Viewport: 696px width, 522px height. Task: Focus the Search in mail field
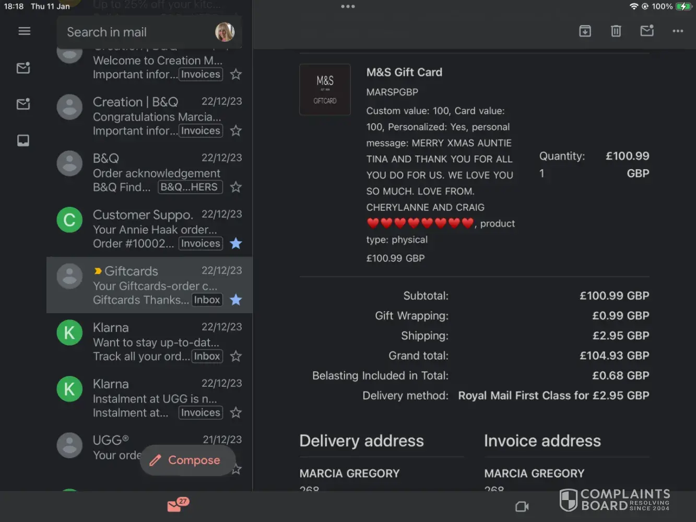(136, 32)
